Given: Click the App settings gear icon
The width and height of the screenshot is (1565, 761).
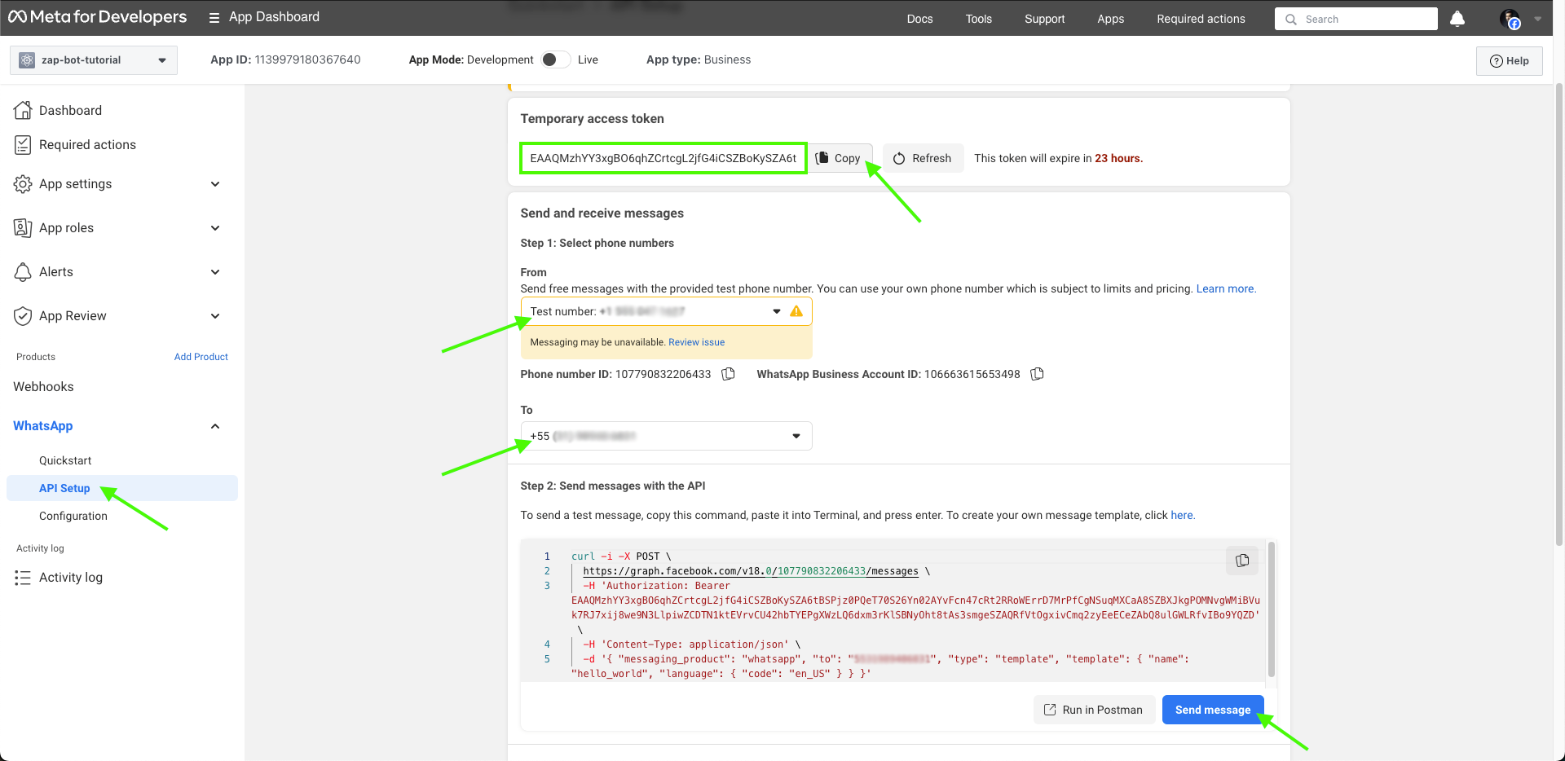Looking at the screenshot, I should click(x=23, y=184).
